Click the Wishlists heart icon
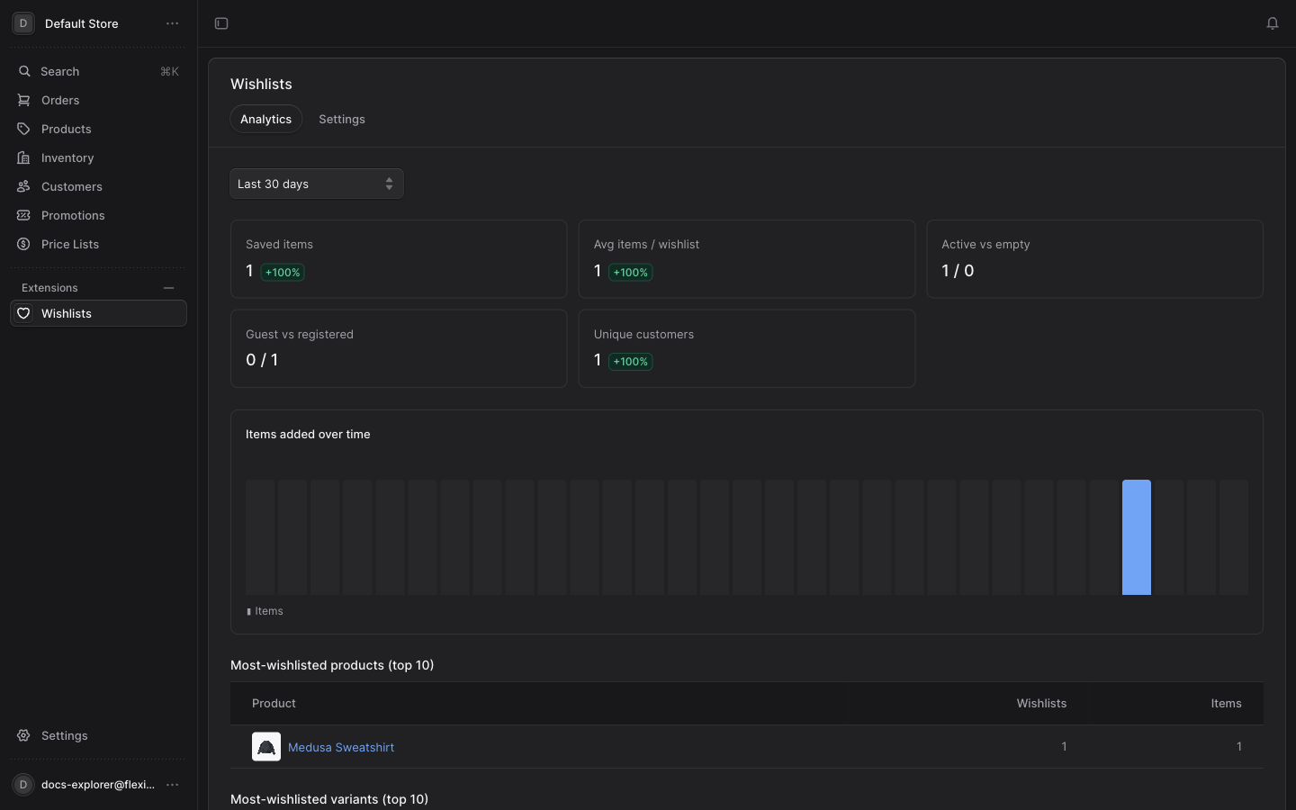This screenshot has width=1296, height=810. (24, 313)
